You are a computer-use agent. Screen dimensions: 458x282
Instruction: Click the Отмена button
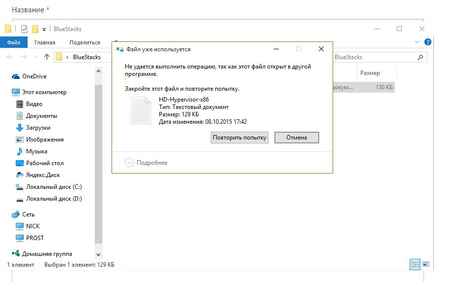point(297,138)
